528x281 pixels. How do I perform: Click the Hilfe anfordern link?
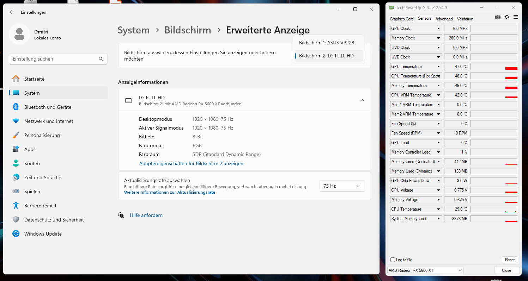[x=146, y=215]
